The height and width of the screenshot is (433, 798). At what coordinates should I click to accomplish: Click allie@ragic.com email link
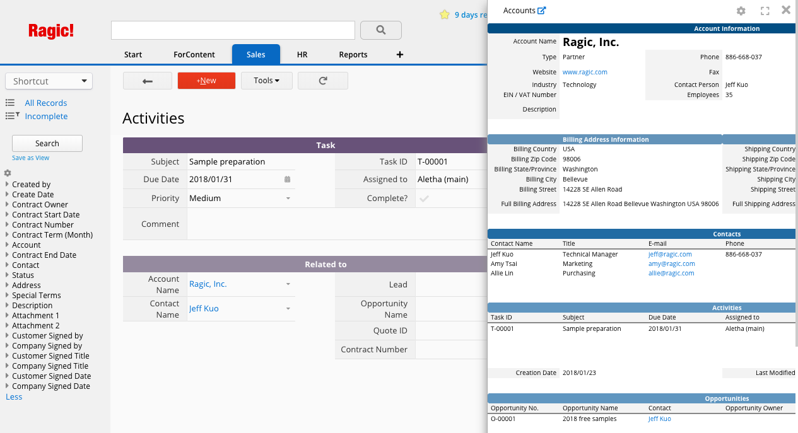[671, 274]
